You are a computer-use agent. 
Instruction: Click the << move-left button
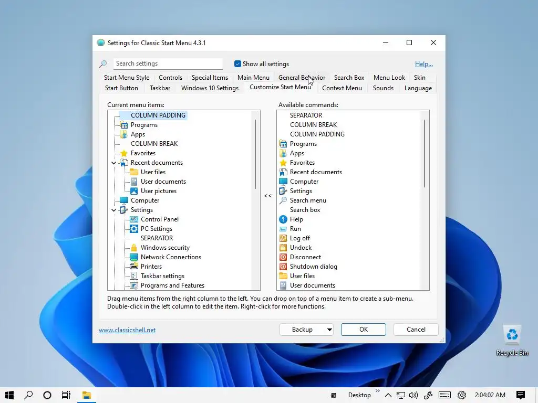point(268,196)
